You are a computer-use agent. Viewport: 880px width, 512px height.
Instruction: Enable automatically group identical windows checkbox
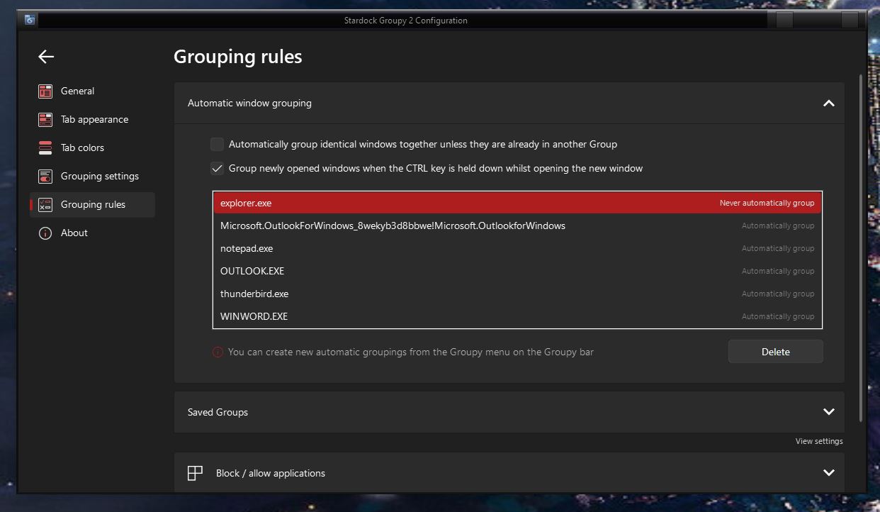(218, 145)
